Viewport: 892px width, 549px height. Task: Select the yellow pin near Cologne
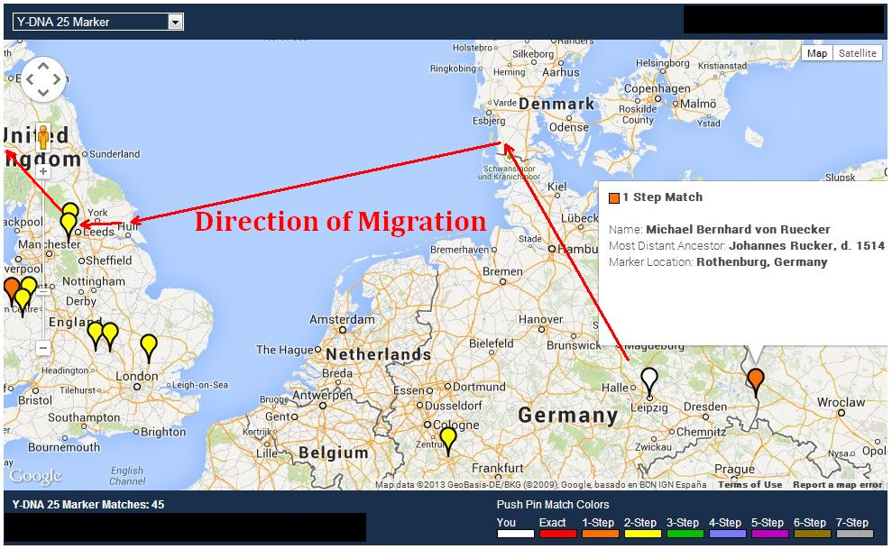448,440
